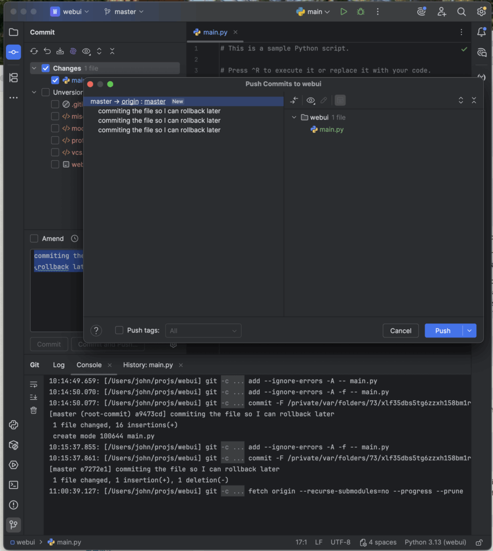Click the Rollback changes icon

[x=47, y=51]
